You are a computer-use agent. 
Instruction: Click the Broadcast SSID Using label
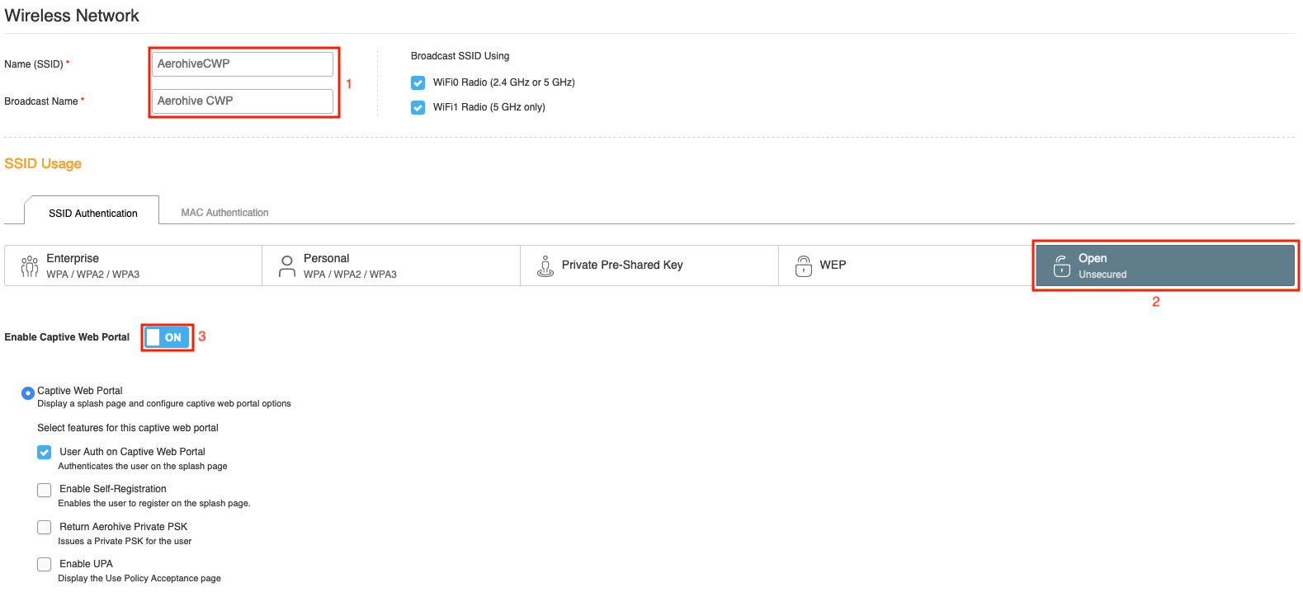(x=460, y=56)
